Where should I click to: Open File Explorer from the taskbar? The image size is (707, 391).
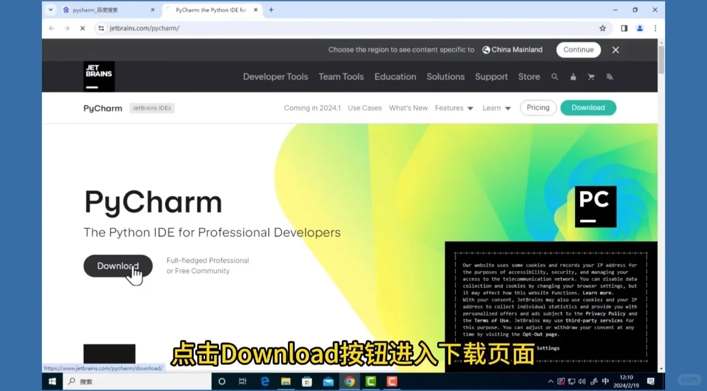[285, 381]
